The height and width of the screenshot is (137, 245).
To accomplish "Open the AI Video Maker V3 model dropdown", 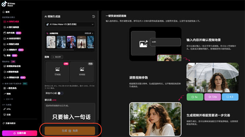I will pos(70,25).
